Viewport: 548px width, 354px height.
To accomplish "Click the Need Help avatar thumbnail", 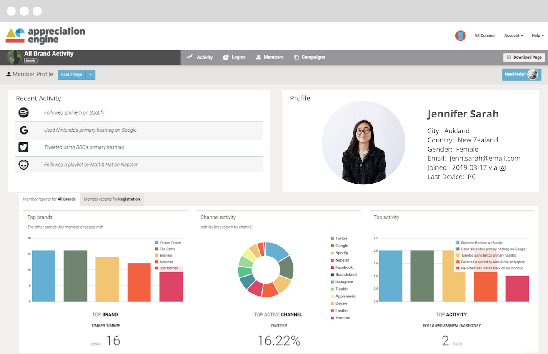I will [x=533, y=75].
